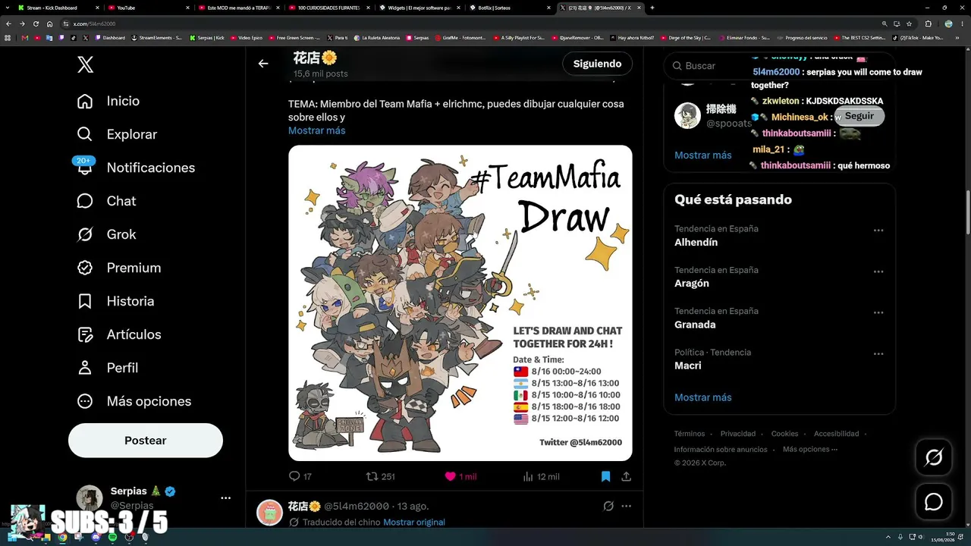Open the Alhendín trending topic

[x=696, y=243]
